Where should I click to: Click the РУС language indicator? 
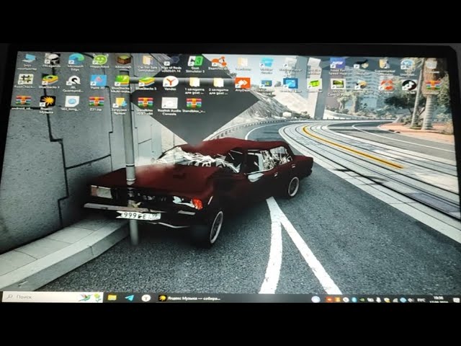[x=421, y=300]
